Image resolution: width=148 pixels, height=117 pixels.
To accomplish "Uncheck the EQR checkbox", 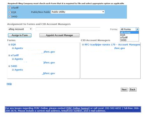I will pyautogui.click(x=10, y=12).
